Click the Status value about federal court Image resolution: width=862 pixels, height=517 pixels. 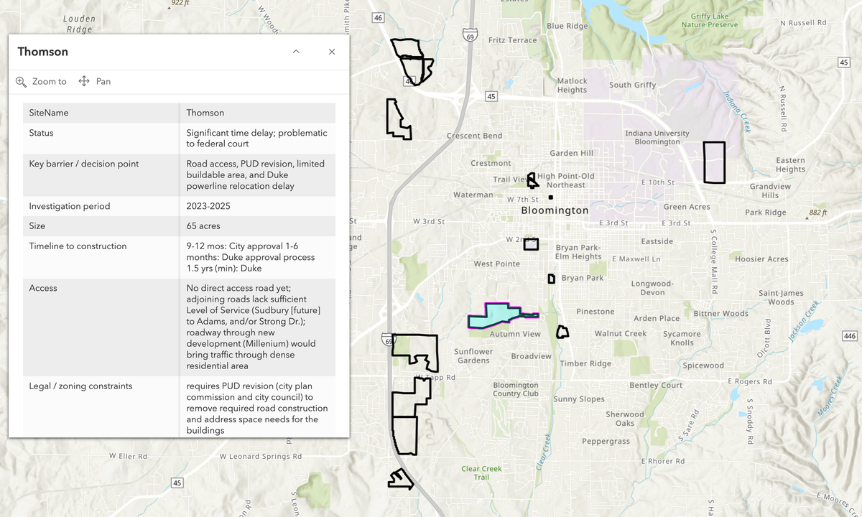coord(256,139)
